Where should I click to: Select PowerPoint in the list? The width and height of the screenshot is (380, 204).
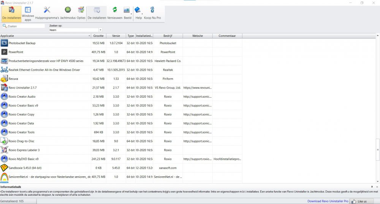pos(16,52)
